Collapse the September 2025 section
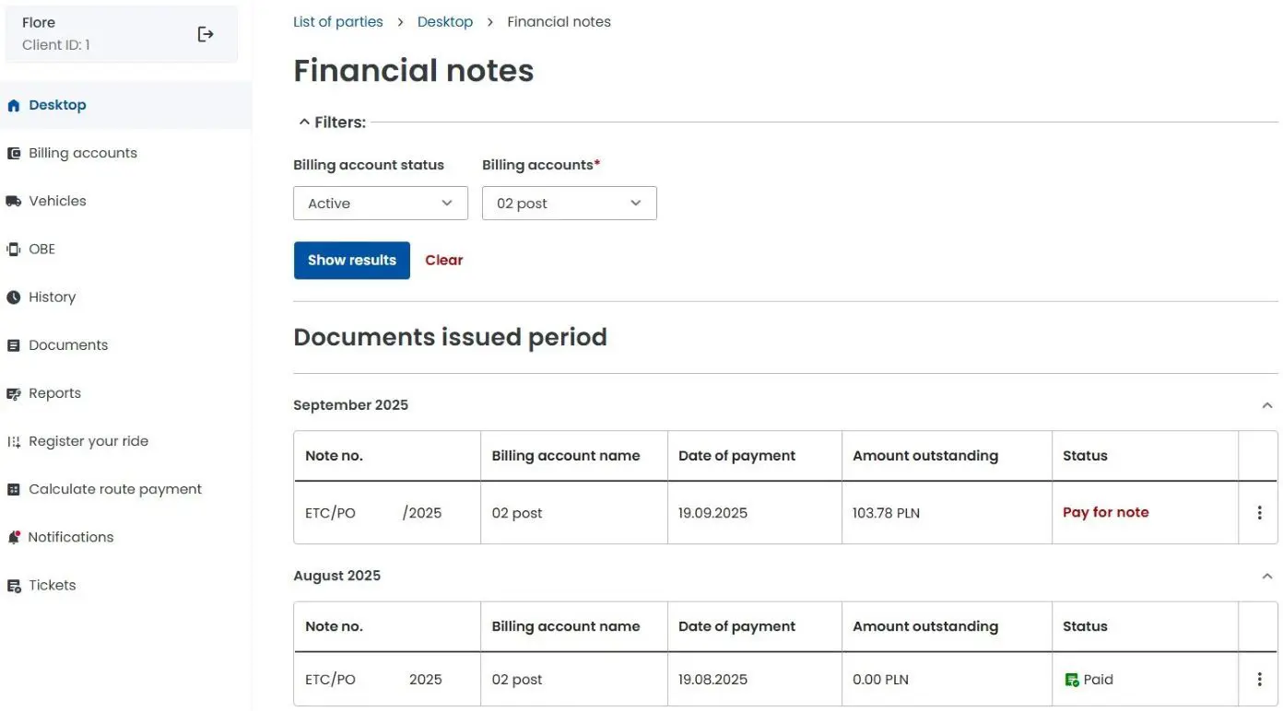The width and height of the screenshot is (1283, 711). [x=1267, y=405]
